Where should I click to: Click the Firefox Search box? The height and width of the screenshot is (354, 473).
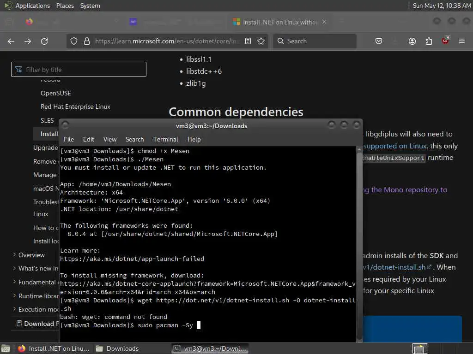[x=315, y=41]
